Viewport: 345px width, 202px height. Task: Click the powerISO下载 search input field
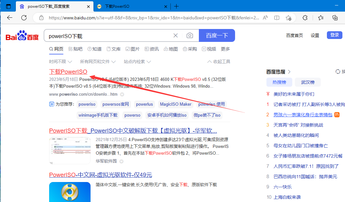point(107,36)
